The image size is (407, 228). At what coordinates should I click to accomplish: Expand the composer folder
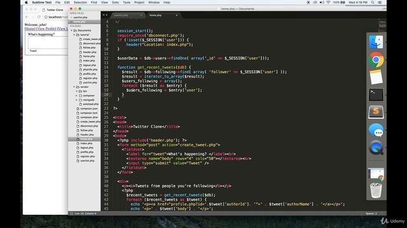coord(77,96)
